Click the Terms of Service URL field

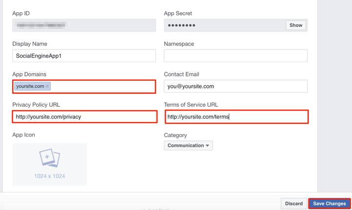click(x=237, y=117)
